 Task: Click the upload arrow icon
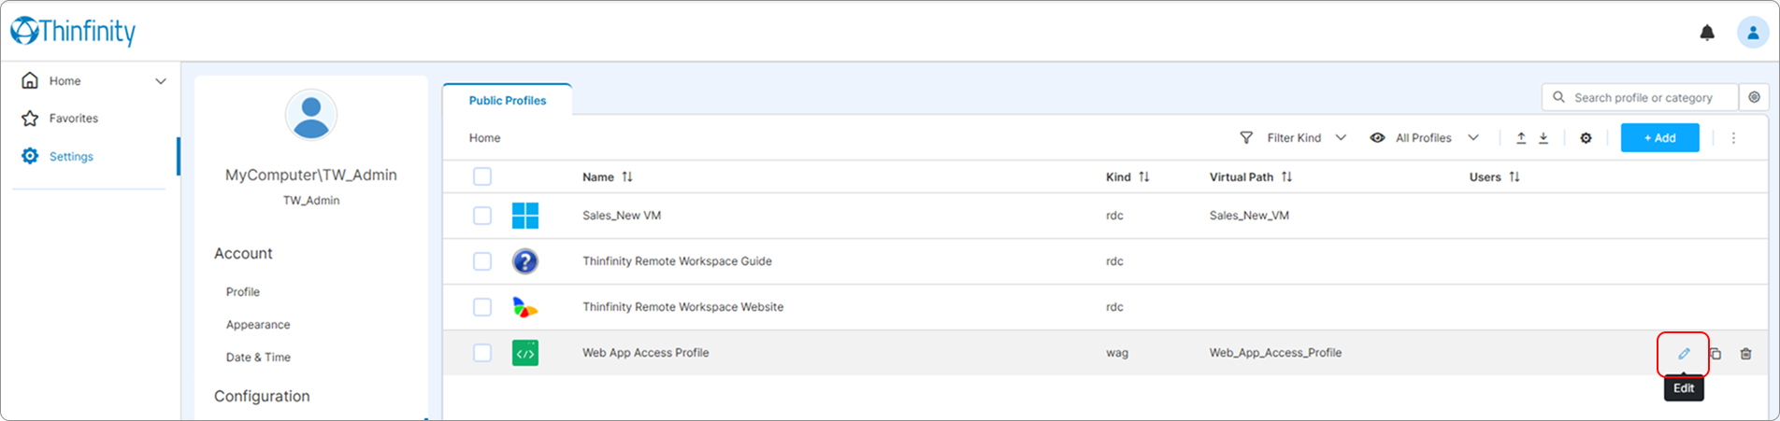(x=1521, y=138)
